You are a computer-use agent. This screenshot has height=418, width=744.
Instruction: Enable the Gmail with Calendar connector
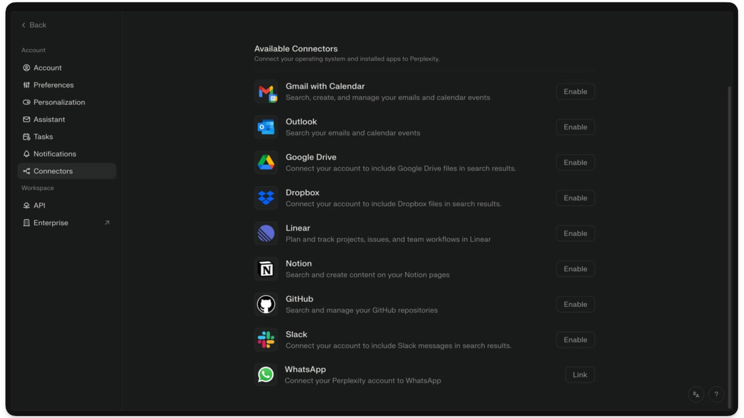575,92
